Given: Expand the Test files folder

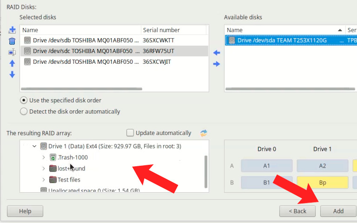Looking at the screenshot, I should 44,180.
